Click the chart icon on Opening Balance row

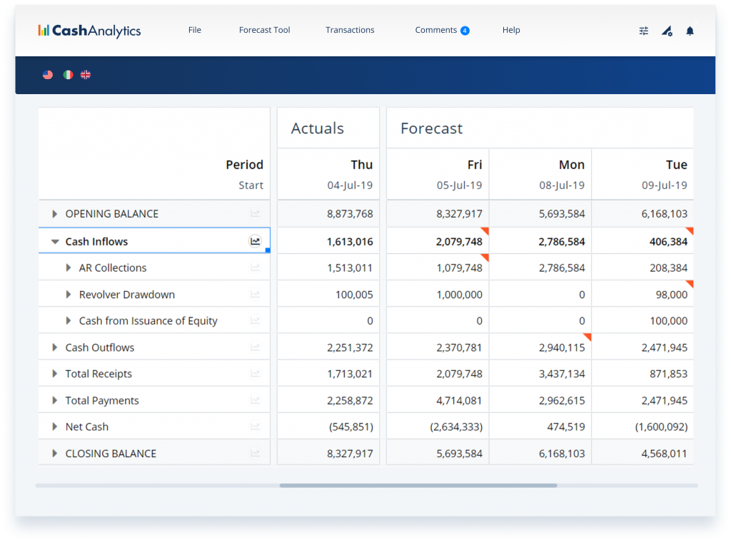pos(255,214)
